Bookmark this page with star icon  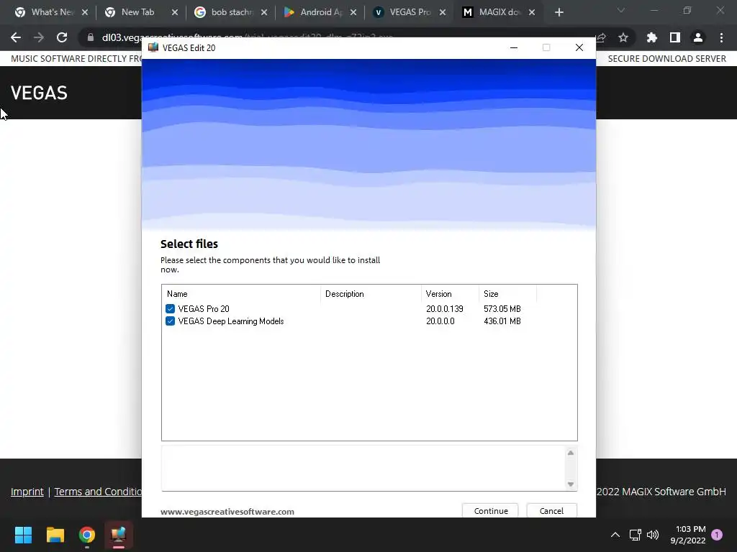point(623,37)
